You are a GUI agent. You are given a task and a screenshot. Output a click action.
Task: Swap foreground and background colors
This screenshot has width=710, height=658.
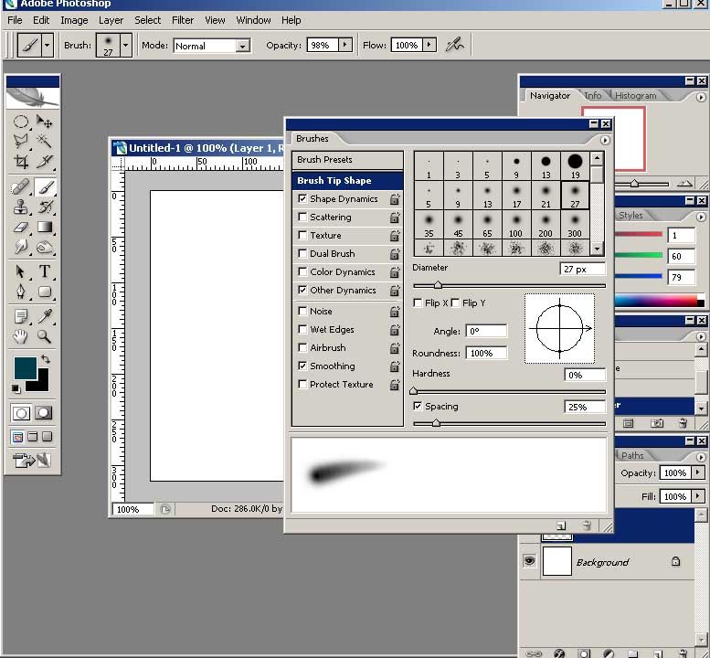pos(46,359)
